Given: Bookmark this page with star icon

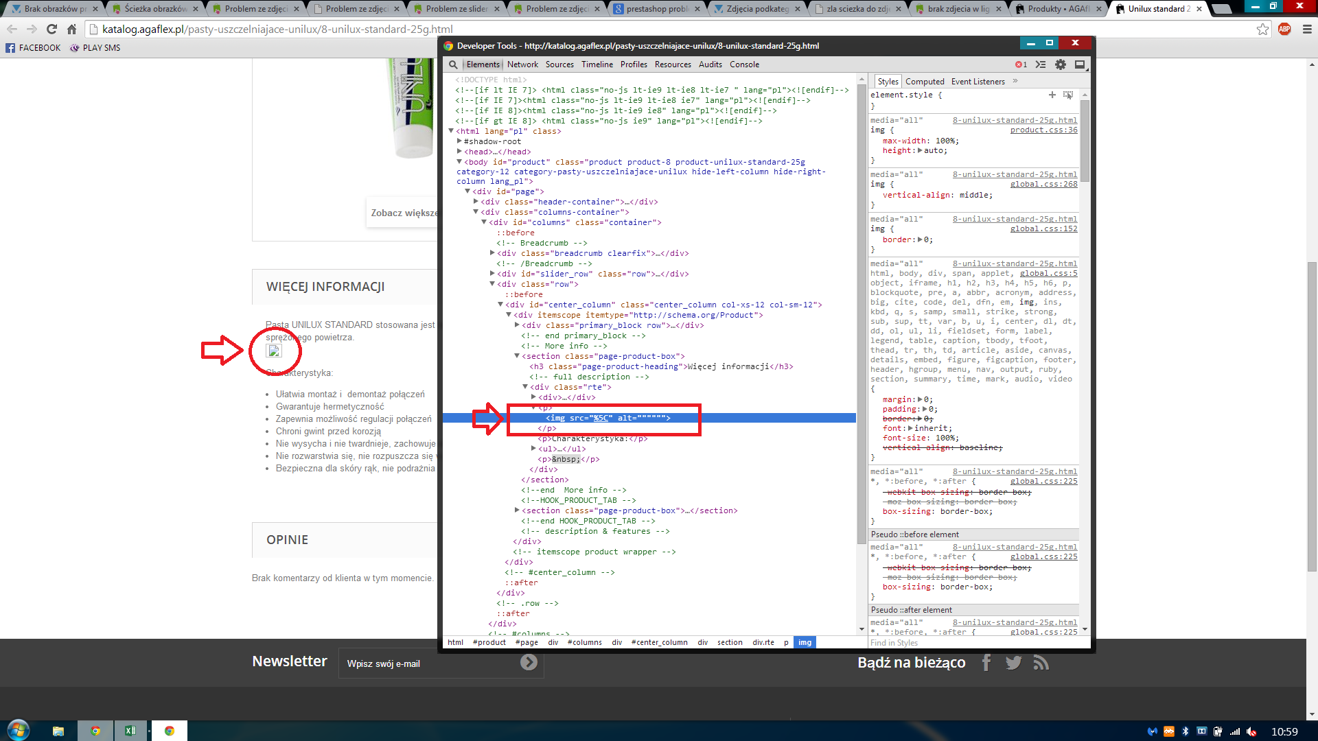Looking at the screenshot, I should tap(1262, 29).
